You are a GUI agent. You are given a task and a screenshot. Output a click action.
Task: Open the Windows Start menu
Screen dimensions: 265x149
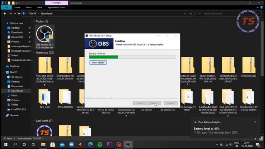5,144
